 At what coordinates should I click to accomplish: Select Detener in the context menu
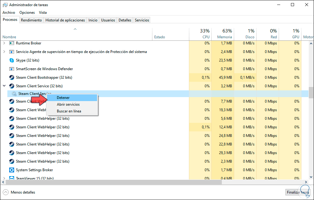63,98
